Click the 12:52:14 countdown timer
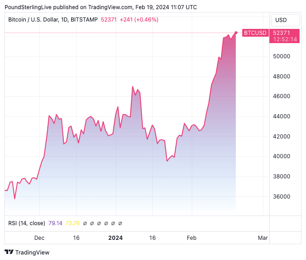The width and height of the screenshot is (306, 260). coord(285,39)
